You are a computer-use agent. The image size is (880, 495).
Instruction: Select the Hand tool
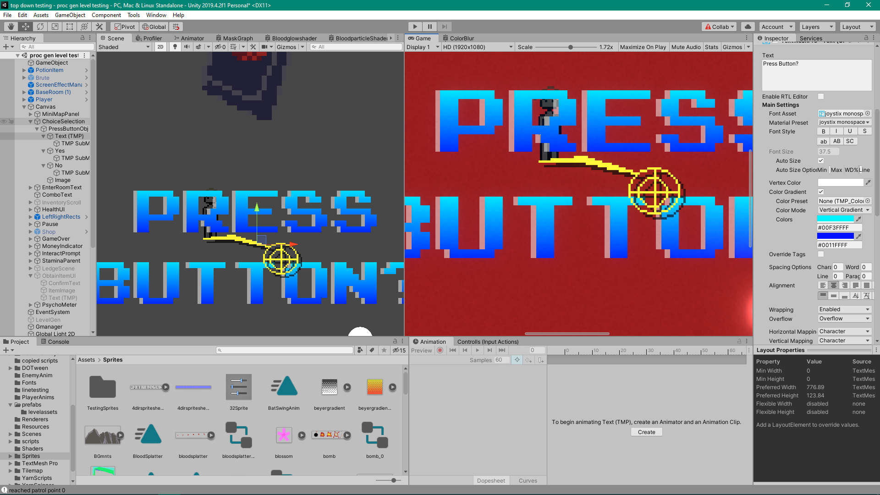point(11,27)
